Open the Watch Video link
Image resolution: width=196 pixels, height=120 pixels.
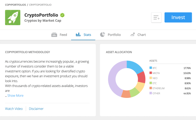point(14,109)
